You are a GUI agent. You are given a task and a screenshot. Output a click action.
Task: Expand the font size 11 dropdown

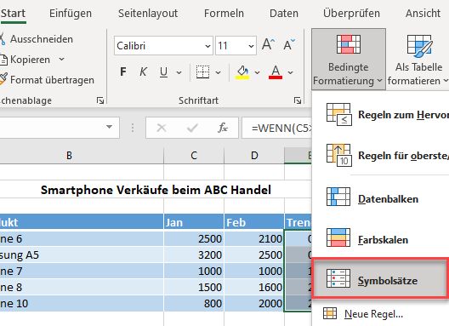(x=251, y=46)
